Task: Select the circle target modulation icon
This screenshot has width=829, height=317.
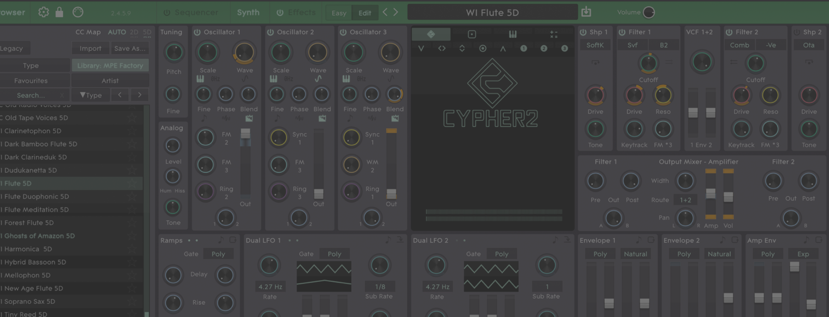Action: [x=483, y=48]
